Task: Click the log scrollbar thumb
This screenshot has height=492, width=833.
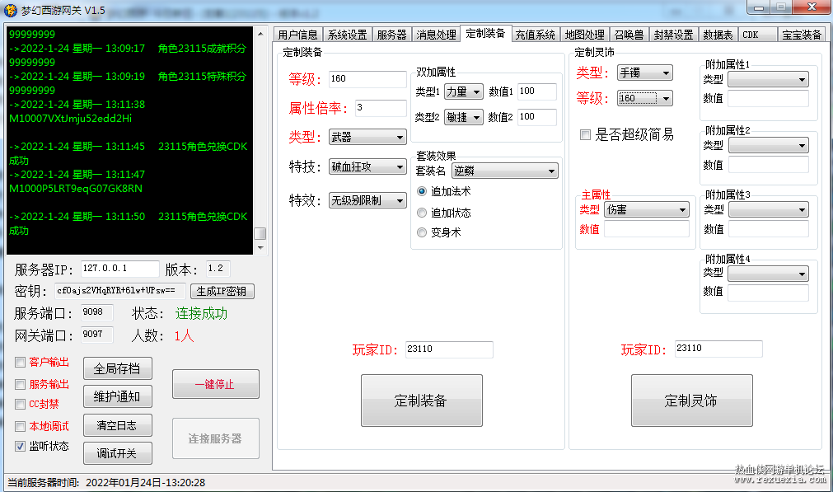Action: point(260,234)
